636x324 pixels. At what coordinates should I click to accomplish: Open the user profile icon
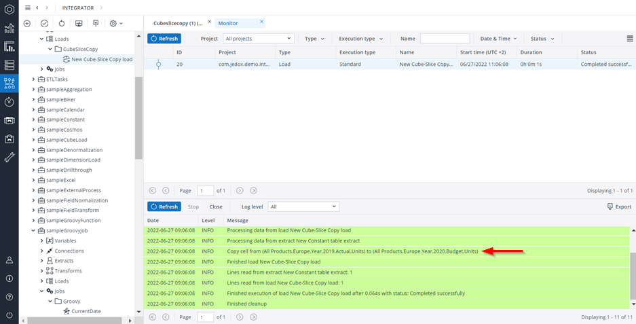[x=10, y=260]
